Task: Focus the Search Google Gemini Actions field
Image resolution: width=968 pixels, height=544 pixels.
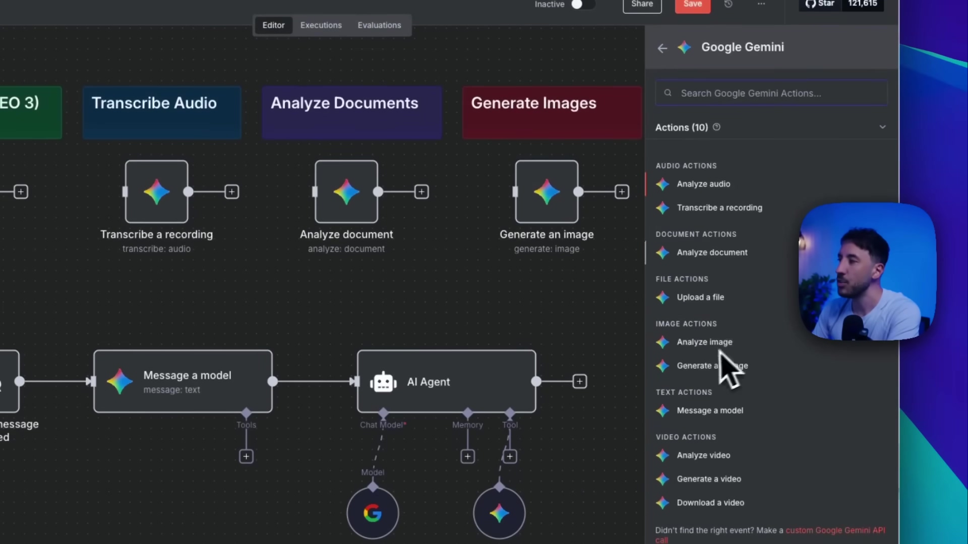Action: pos(771,93)
